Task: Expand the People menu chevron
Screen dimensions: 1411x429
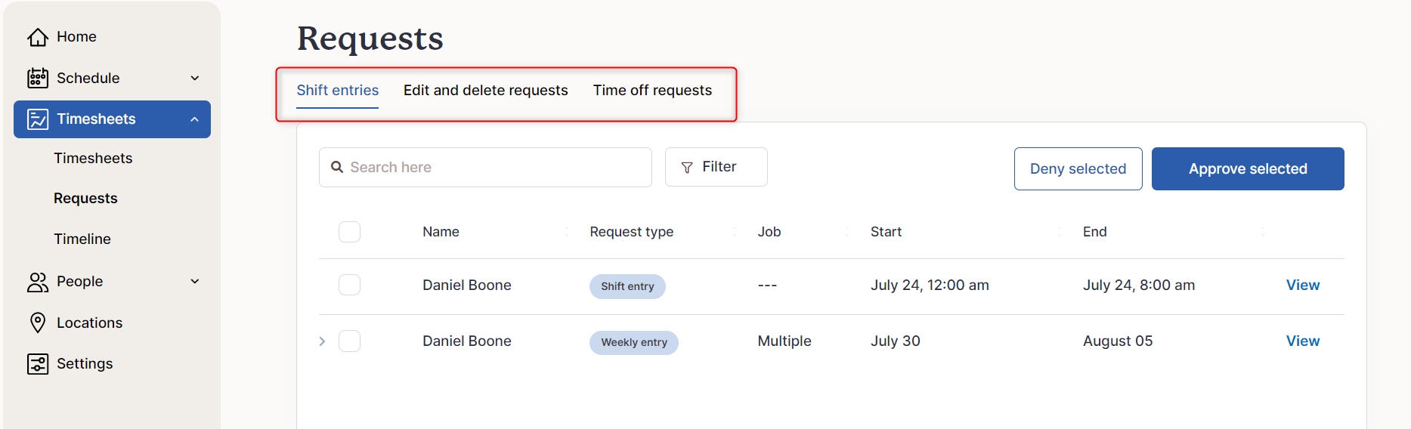Action: tap(195, 281)
